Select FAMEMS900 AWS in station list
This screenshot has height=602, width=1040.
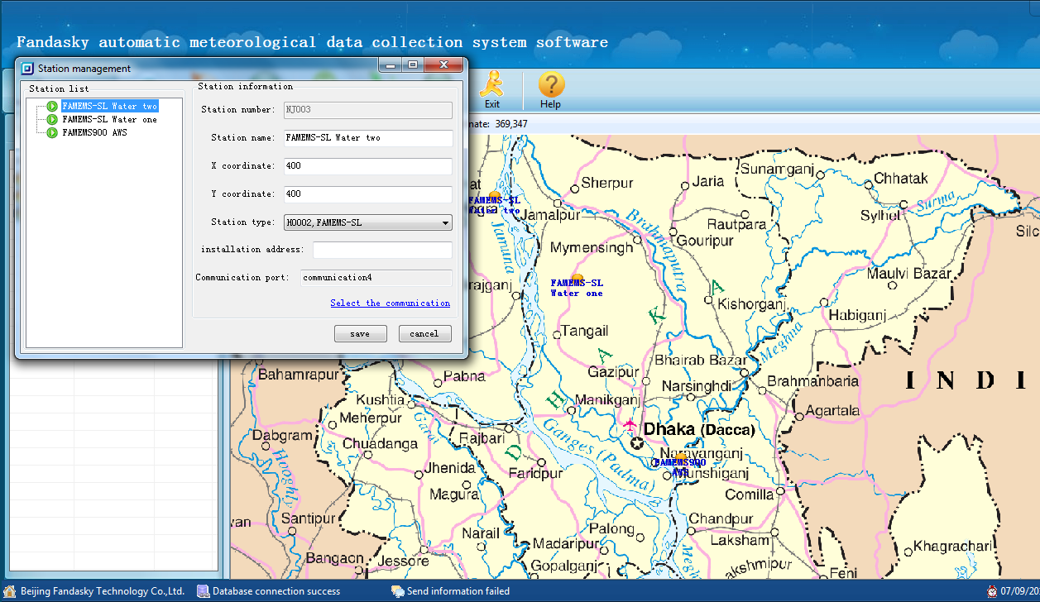(x=94, y=132)
